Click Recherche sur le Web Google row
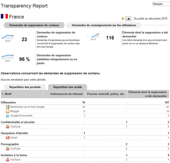This screenshot has width=170, height=163. point(85,107)
